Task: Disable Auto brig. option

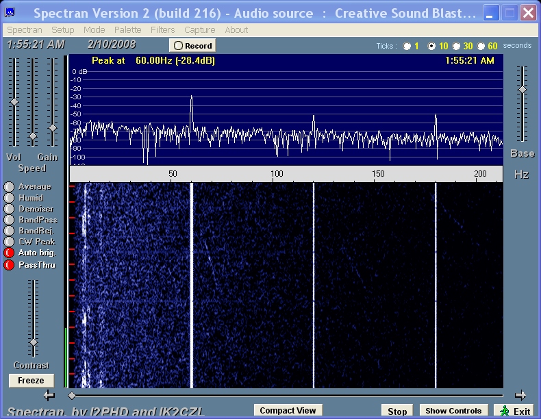Action: click(x=9, y=253)
